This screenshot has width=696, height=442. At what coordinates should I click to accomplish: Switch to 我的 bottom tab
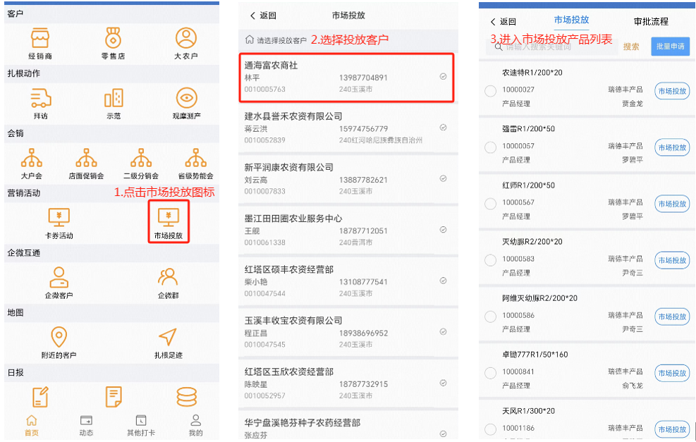[196, 425]
